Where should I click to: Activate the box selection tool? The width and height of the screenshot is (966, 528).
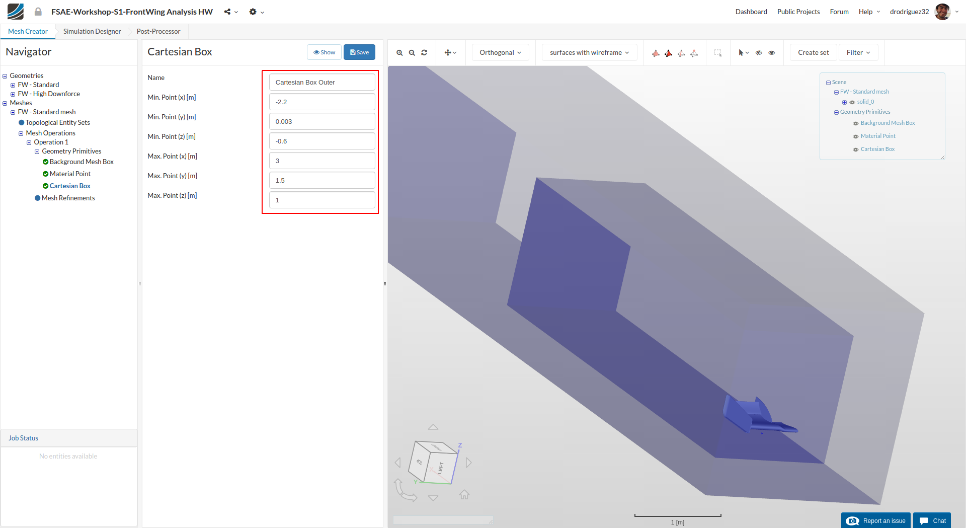[718, 53]
